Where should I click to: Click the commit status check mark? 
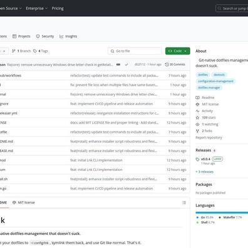pyautogui.click(x=127, y=65)
